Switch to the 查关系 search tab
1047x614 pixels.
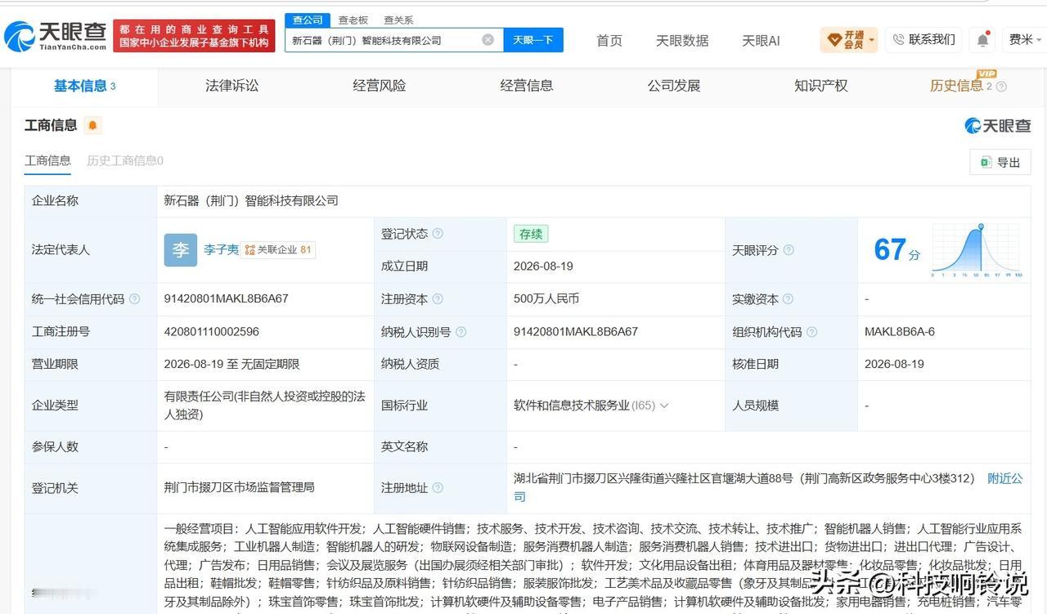tap(398, 20)
